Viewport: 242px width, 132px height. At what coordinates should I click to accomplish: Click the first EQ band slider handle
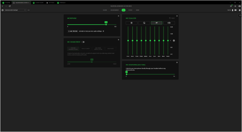pyautogui.click(x=128, y=41)
